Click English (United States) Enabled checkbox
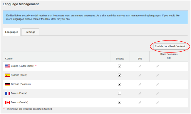Viewport: 191px width, 114px height. click(x=120, y=66)
